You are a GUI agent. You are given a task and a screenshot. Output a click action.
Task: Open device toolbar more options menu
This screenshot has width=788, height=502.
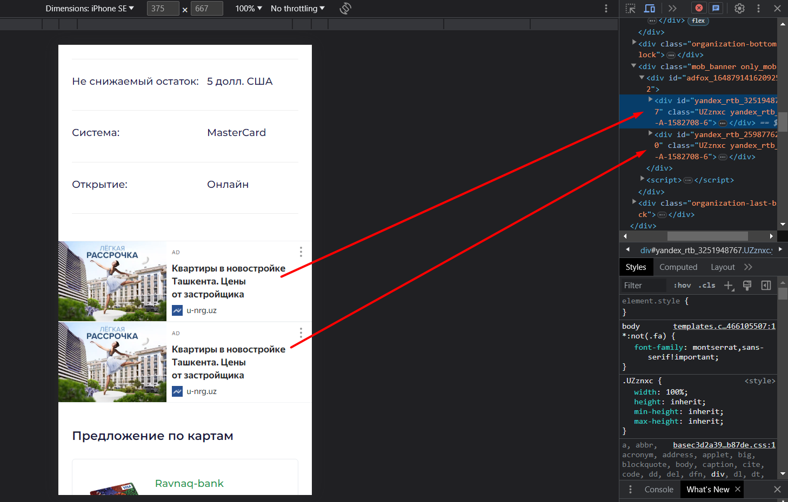click(x=606, y=8)
